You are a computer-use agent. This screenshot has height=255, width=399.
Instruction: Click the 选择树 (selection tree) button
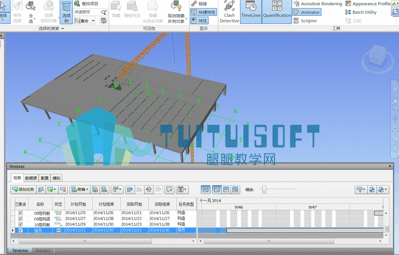tap(66, 12)
